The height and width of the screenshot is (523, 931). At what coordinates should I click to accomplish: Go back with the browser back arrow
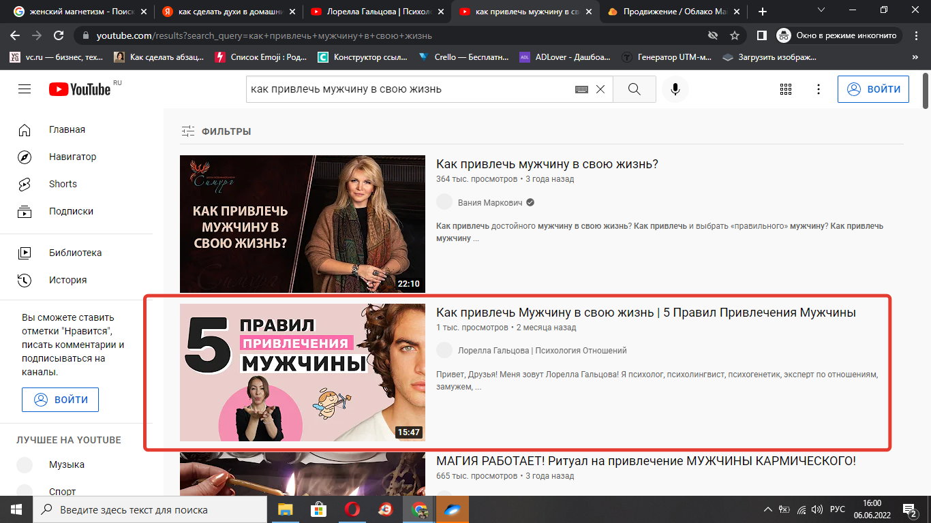[16, 35]
